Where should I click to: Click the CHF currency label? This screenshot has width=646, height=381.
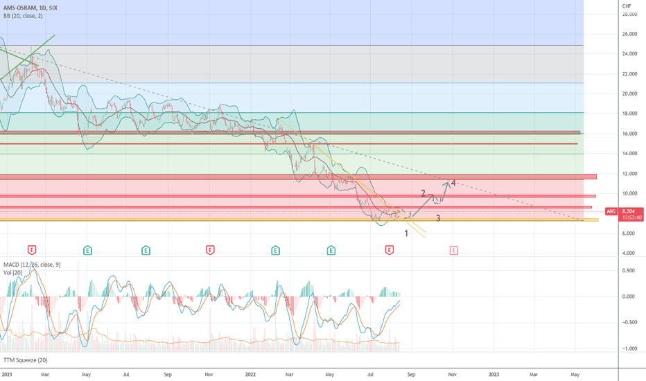(x=626, y=6)
